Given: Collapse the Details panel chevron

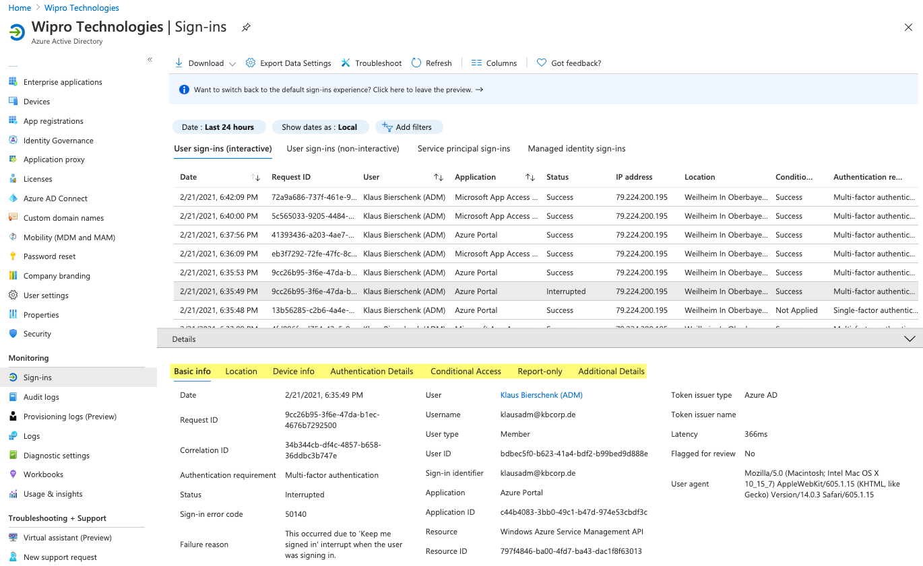Looking at the screenshot, I should [x=910, y=339].
